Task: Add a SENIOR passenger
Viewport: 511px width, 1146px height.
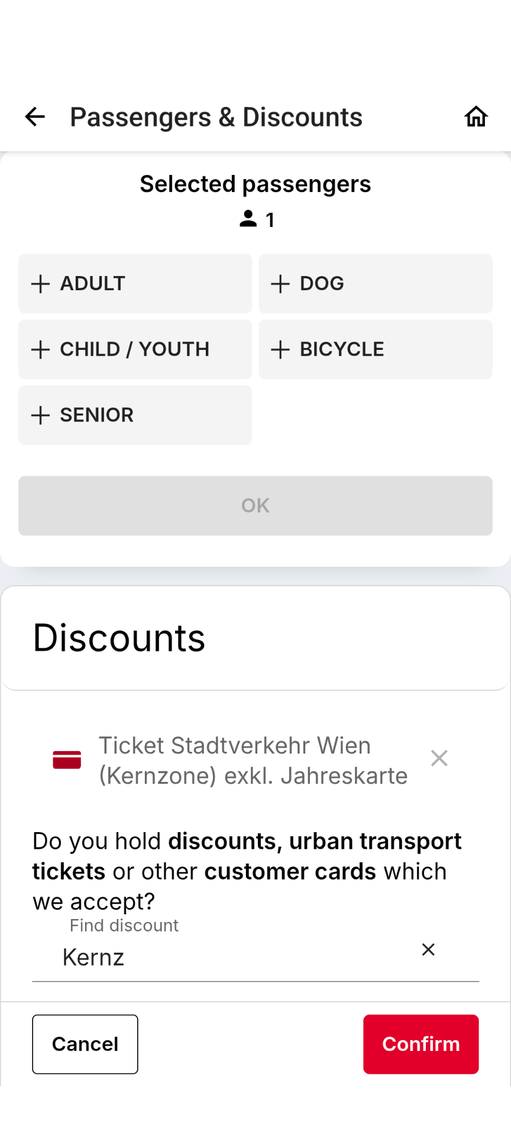Action: tap(135, 415)
